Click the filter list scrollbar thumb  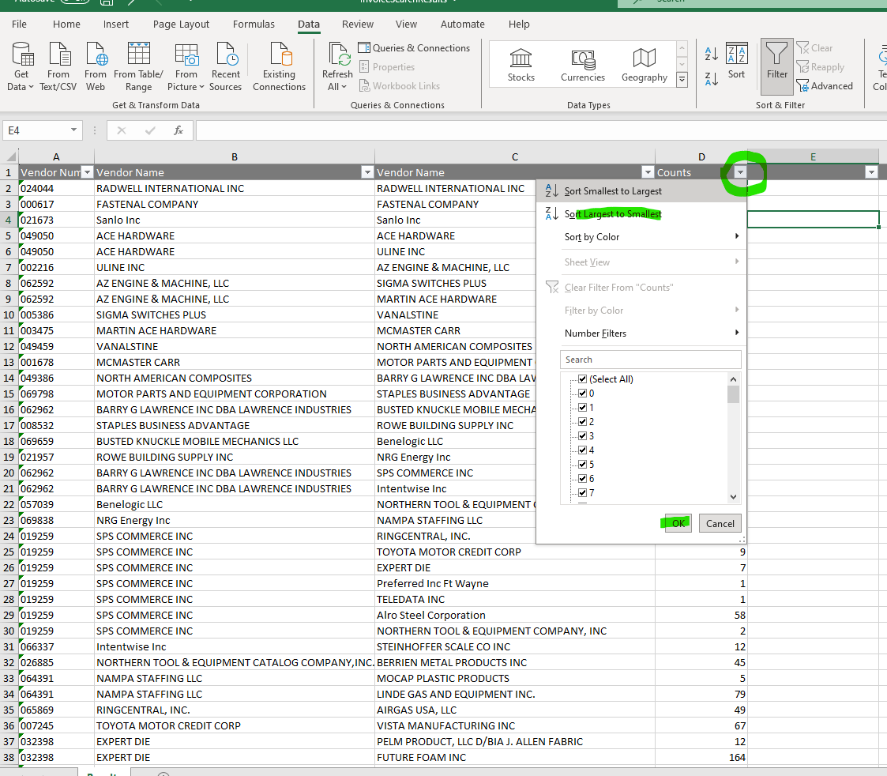click(733, 394)
